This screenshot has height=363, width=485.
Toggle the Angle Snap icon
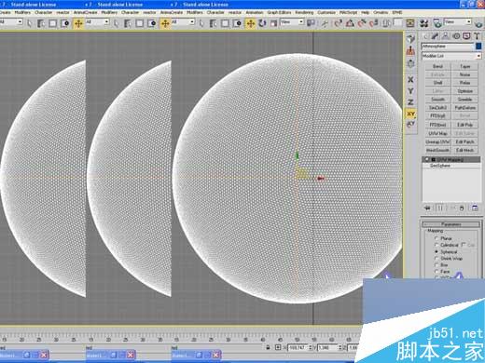point(350,23)
